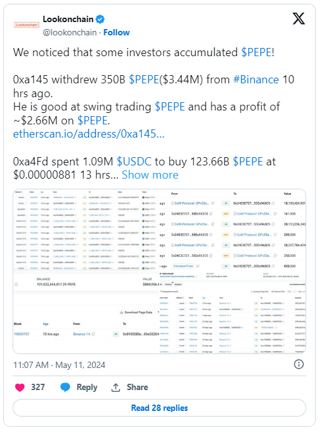Follow the Lookonchain account

click(117, 33)
